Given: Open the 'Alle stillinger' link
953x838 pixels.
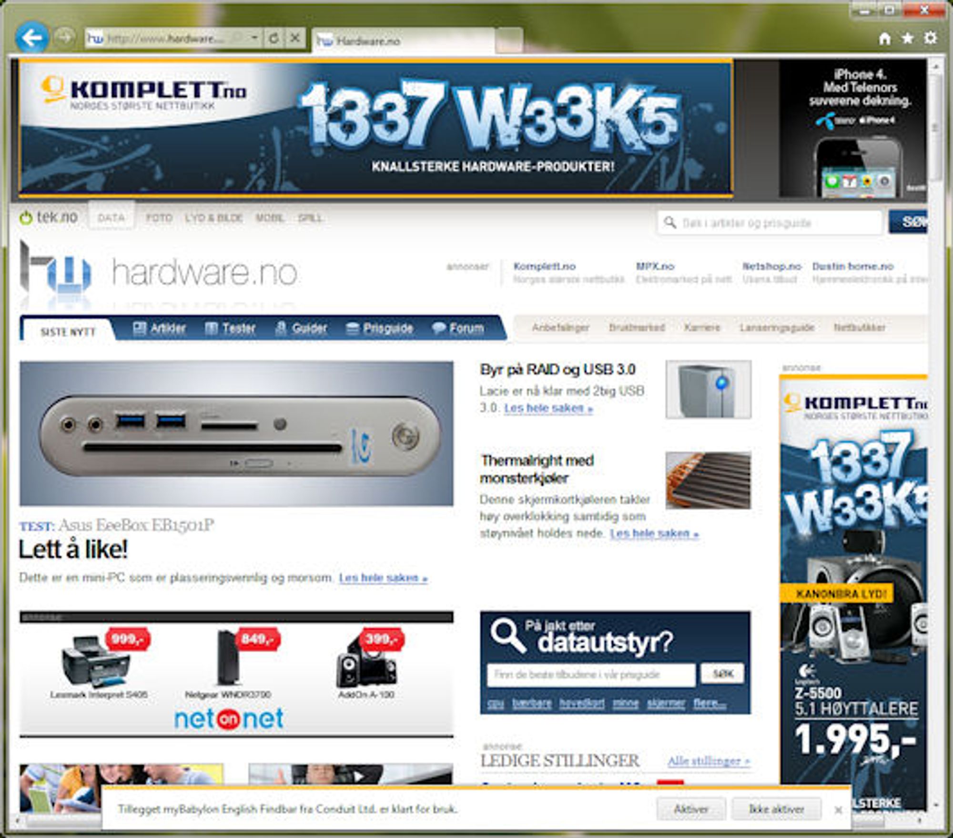Looking at the screenshot, I should click(709, 761).
